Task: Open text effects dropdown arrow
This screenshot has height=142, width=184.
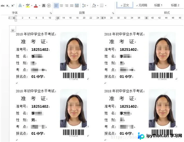Action: (24, 5)
